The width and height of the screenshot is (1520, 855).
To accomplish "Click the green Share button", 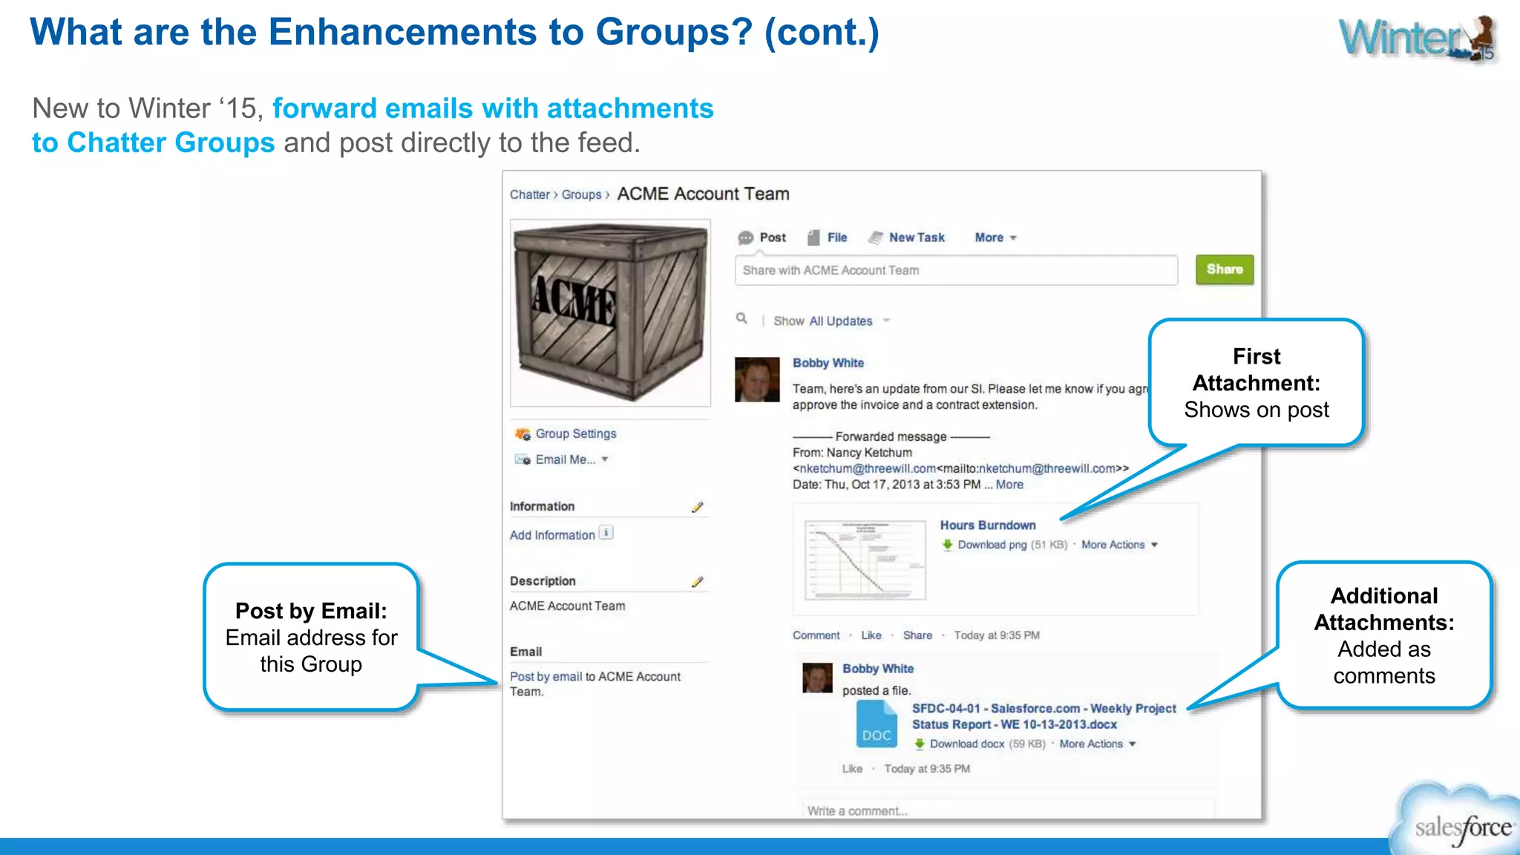I will click(1225, 269).
